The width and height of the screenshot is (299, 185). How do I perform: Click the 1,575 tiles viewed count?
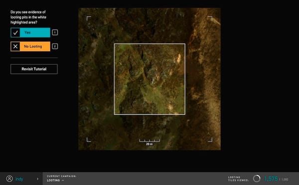pos(271,179)
